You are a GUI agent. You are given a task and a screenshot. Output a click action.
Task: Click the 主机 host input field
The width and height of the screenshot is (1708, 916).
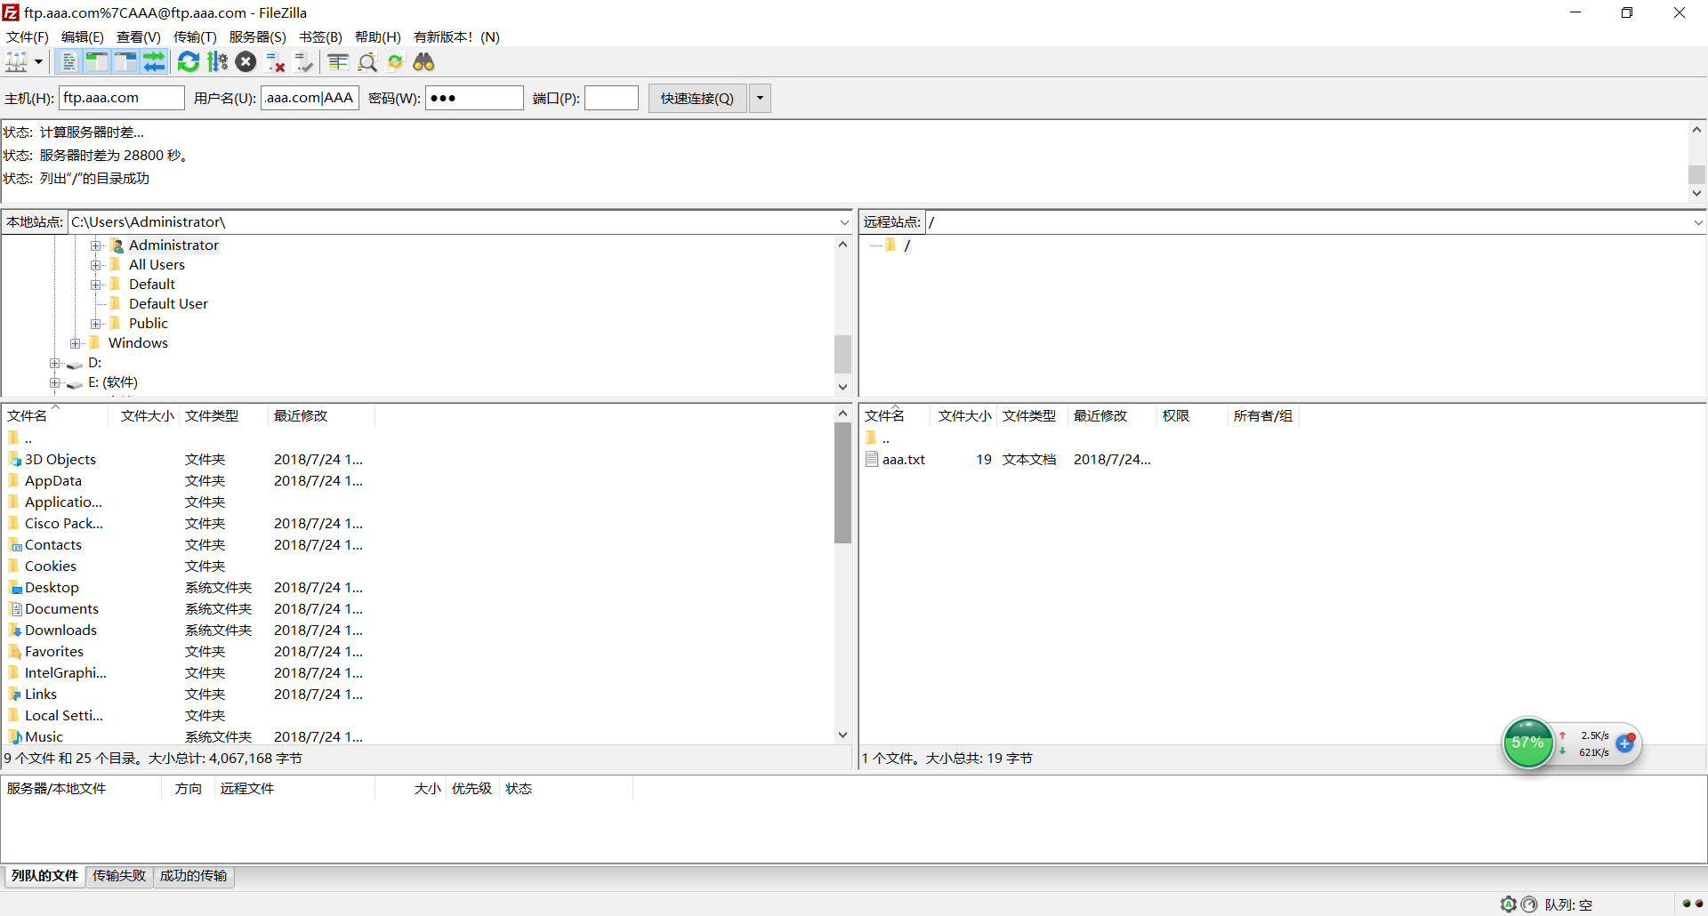click(122, 98)
